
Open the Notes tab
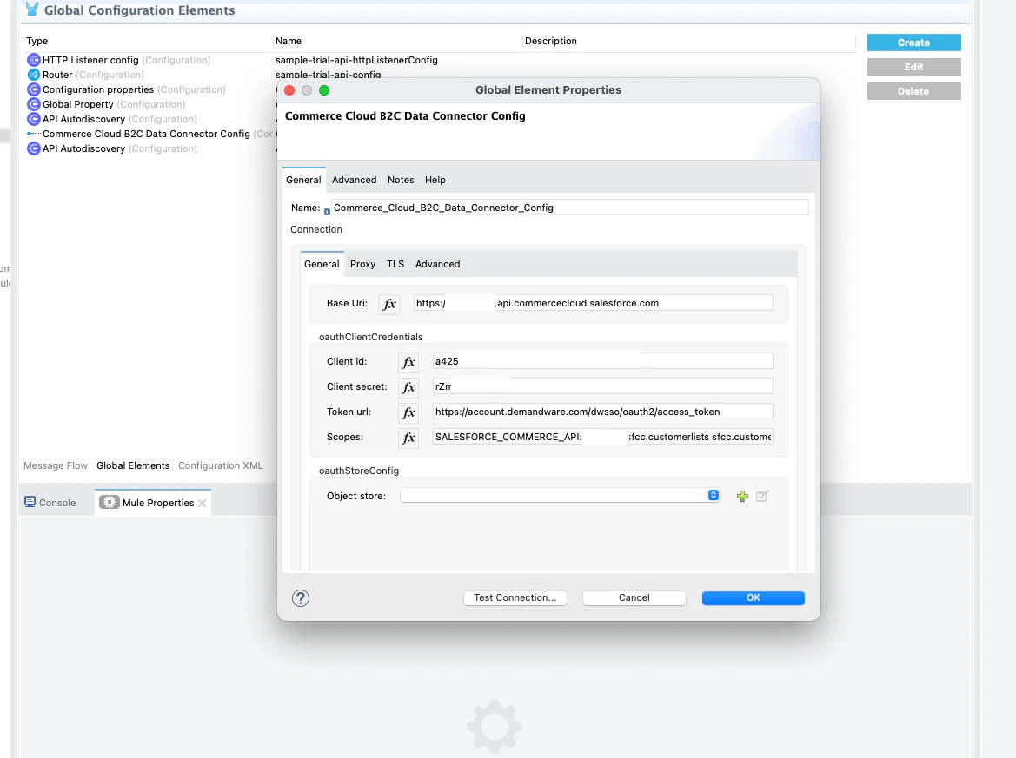(x=401, y=180)
